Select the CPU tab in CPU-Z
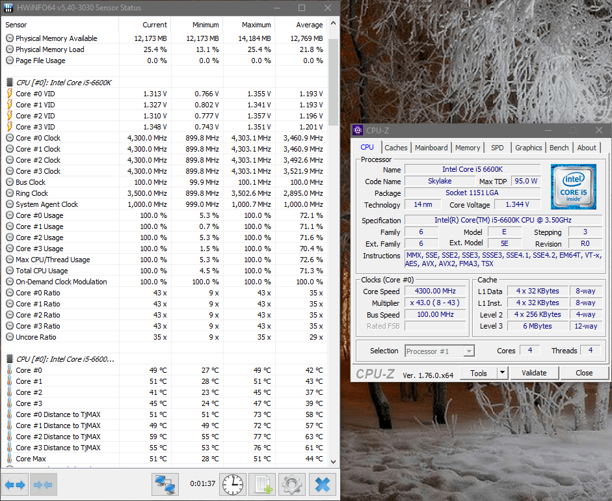Viewport: 612px width, 501px height. tap(367, 147)
